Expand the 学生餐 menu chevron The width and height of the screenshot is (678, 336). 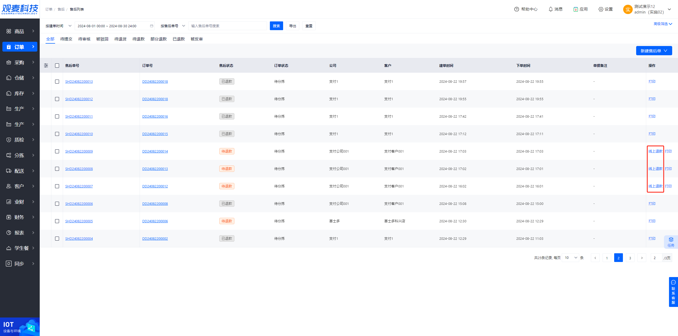pyautogui.click(x=33, y=248)
